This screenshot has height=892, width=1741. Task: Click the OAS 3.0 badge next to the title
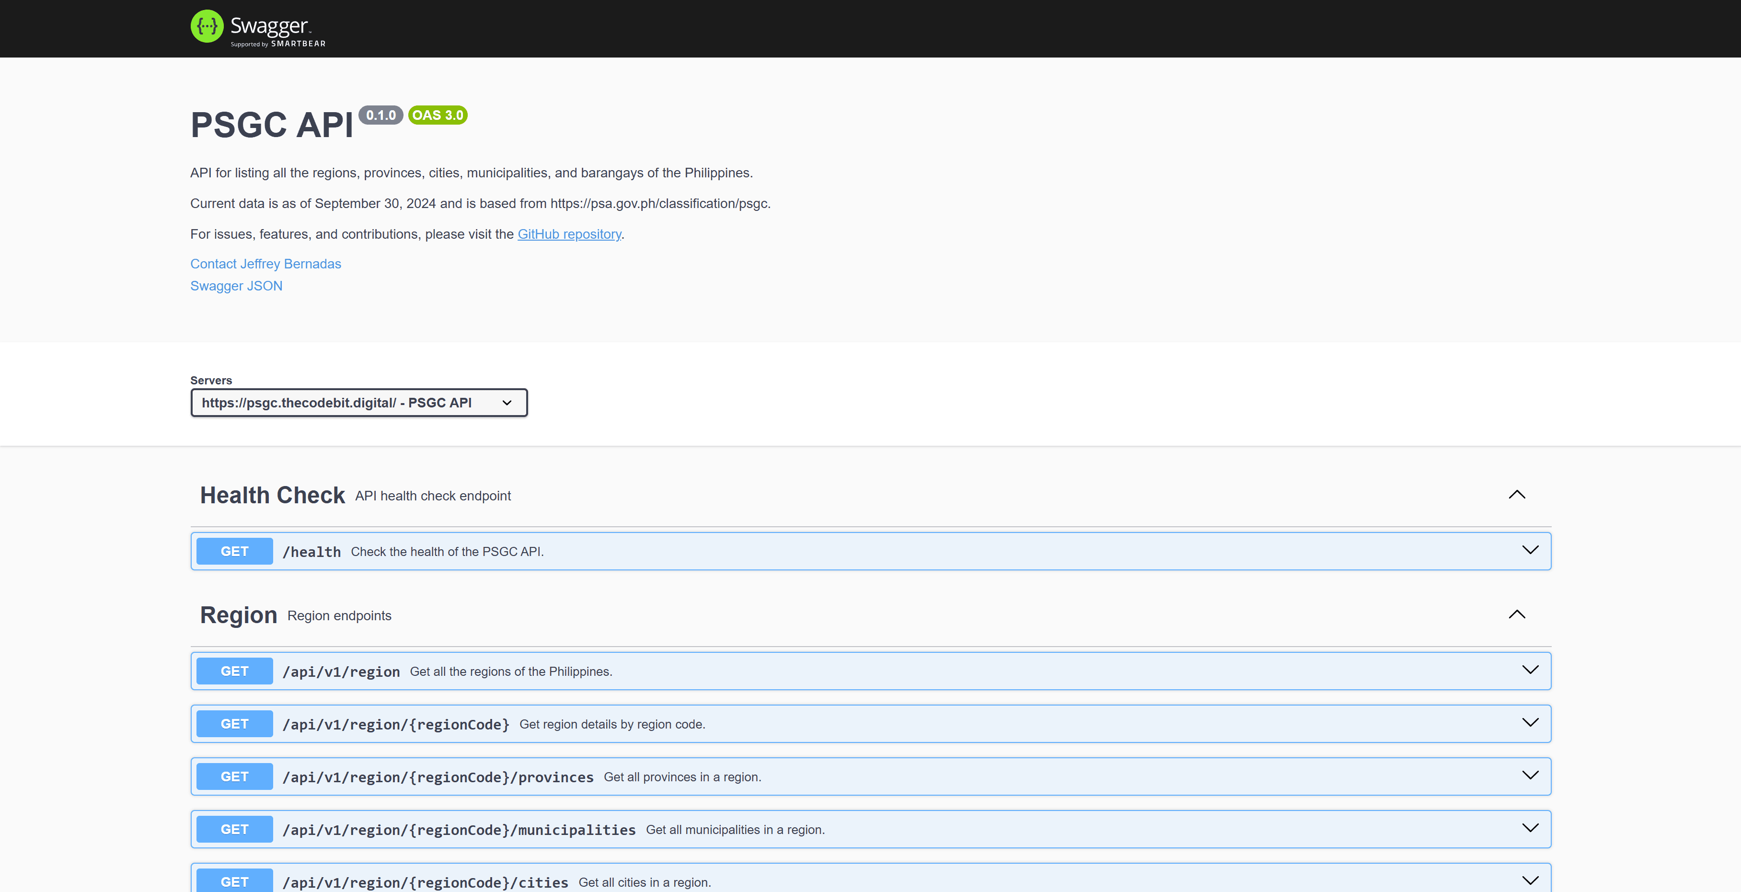coord(437,115)
